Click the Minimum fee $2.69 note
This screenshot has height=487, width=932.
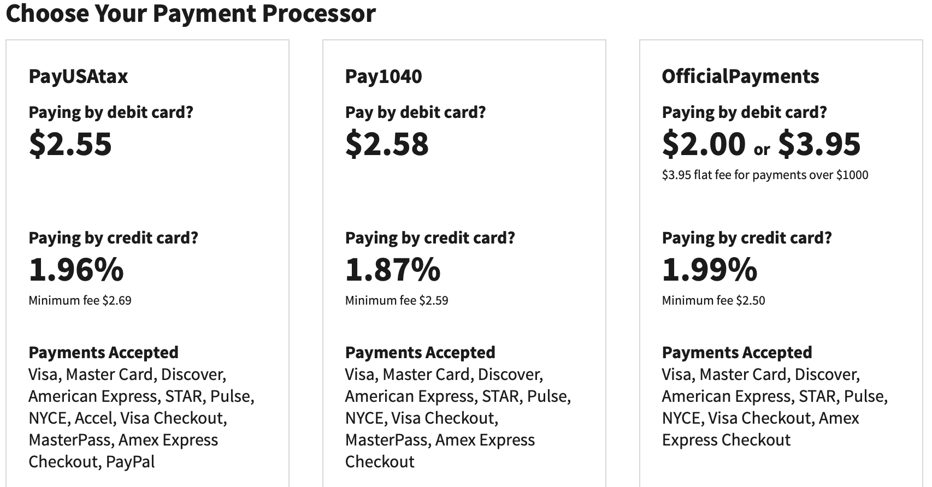80,300
